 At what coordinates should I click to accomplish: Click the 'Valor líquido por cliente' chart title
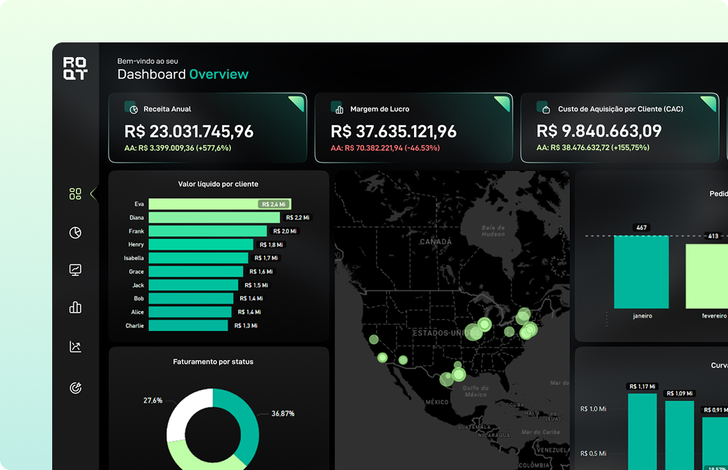pyautogui.click(x=219, y=184)
